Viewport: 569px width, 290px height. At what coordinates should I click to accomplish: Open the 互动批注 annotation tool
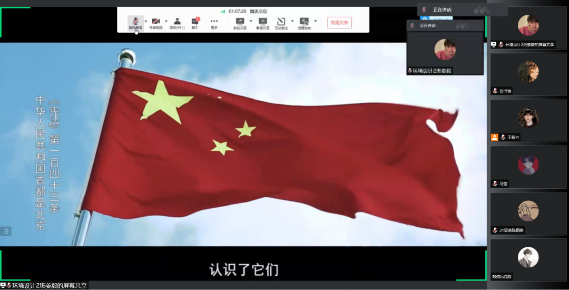pos(281,22)
